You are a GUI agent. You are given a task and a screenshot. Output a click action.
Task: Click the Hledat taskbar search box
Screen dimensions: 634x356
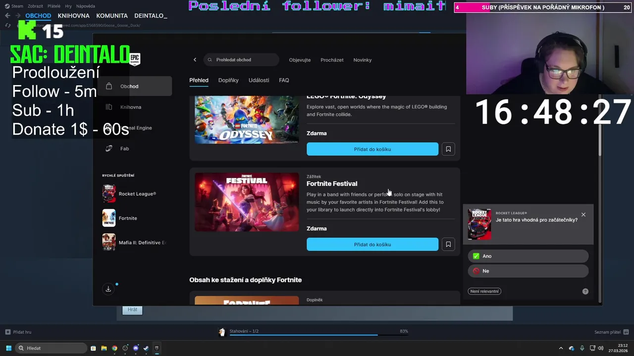[x=52, y=348]
